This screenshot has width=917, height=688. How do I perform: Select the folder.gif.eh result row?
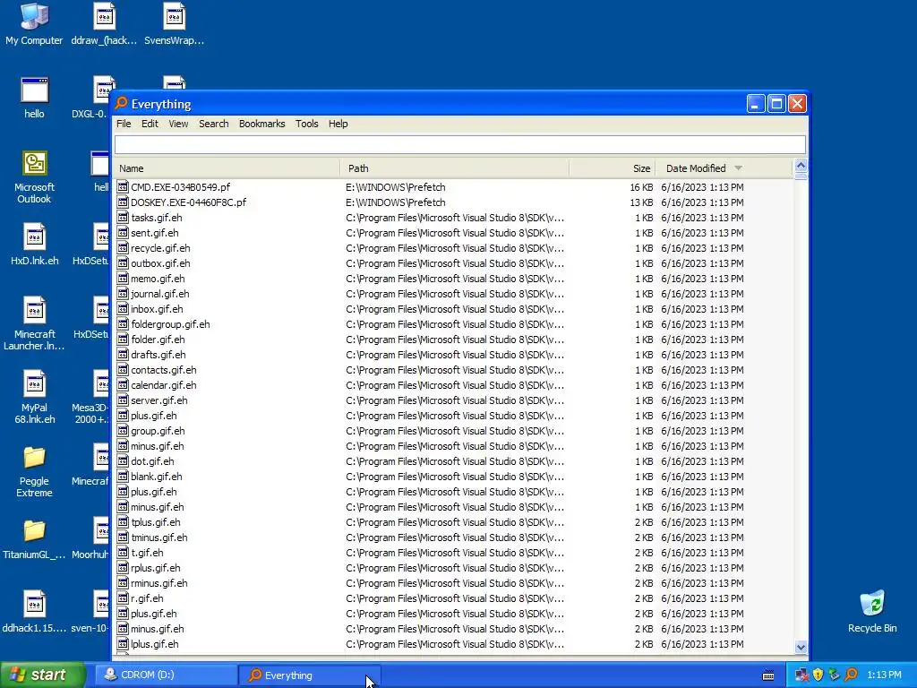coord(453,339)
